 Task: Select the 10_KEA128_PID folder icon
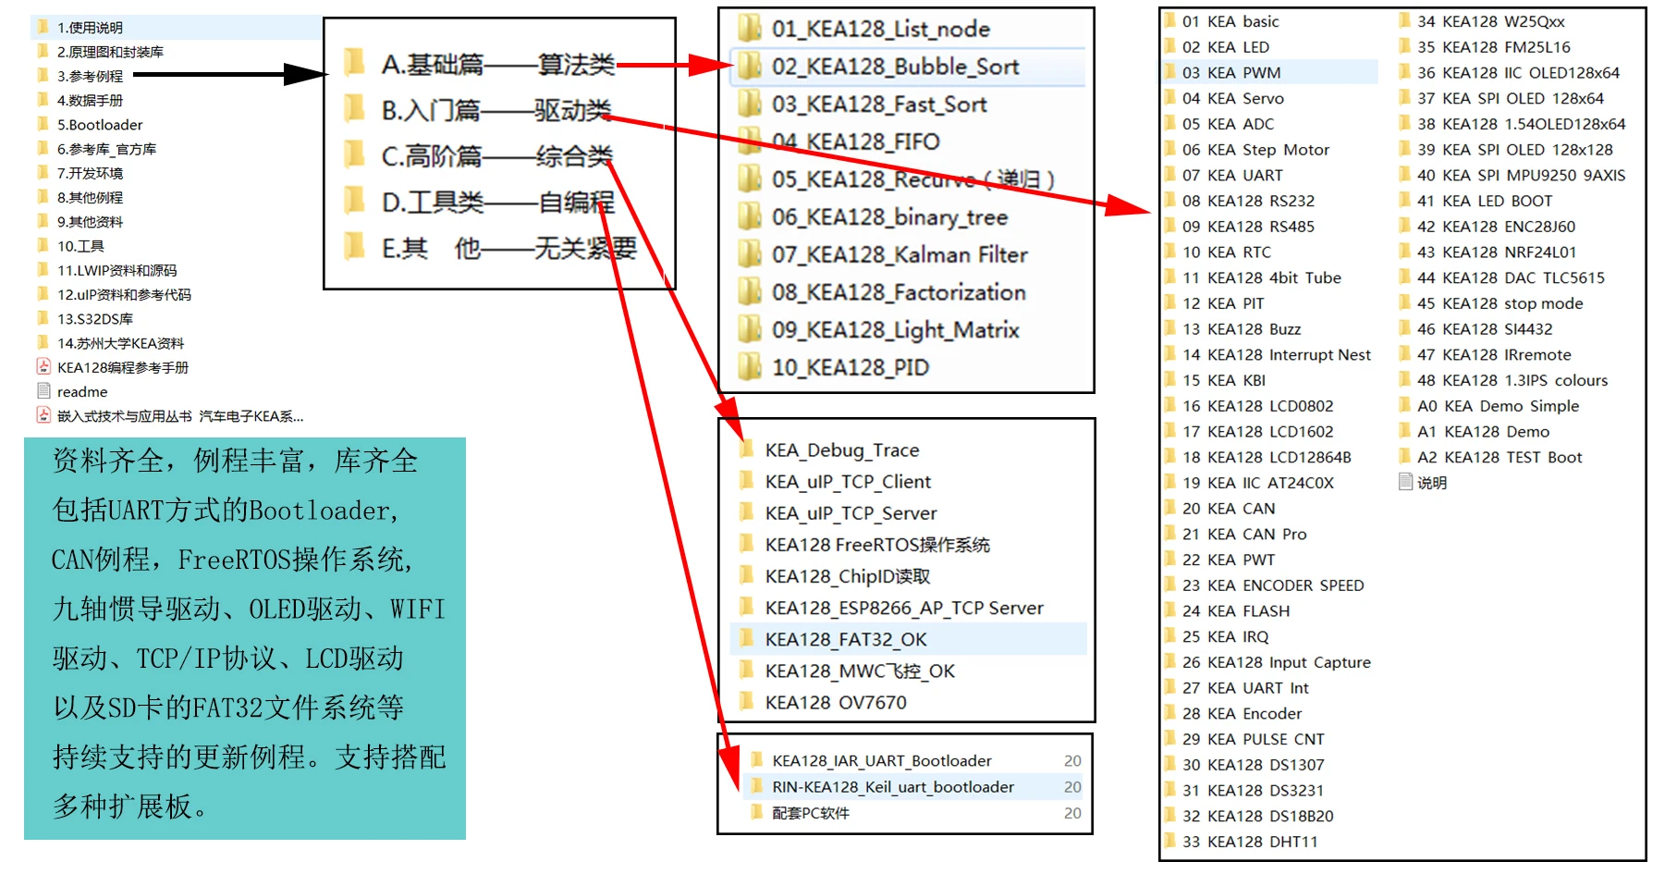coord(749,367)
